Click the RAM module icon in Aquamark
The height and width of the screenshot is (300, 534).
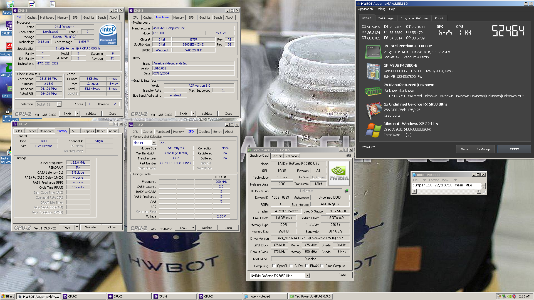pos(373,91)
